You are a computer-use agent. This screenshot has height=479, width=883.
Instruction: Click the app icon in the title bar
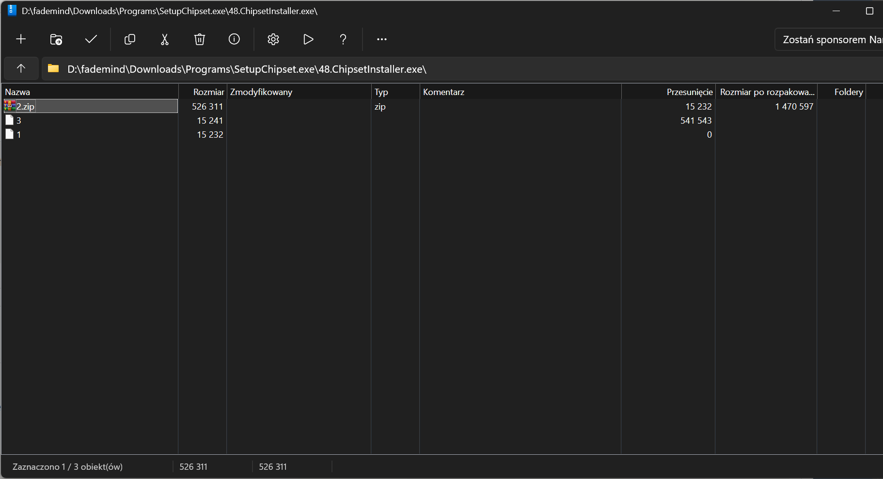coord(12,11)
